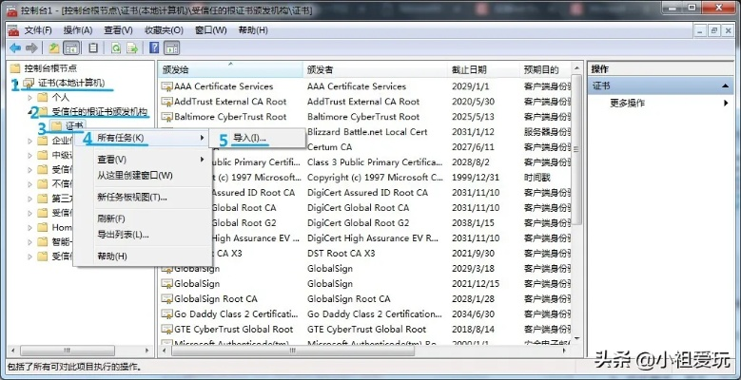The height and width of the screenshot is (380, 741).
Task: Open the 操作(A) menu
Action: (77, 30)
